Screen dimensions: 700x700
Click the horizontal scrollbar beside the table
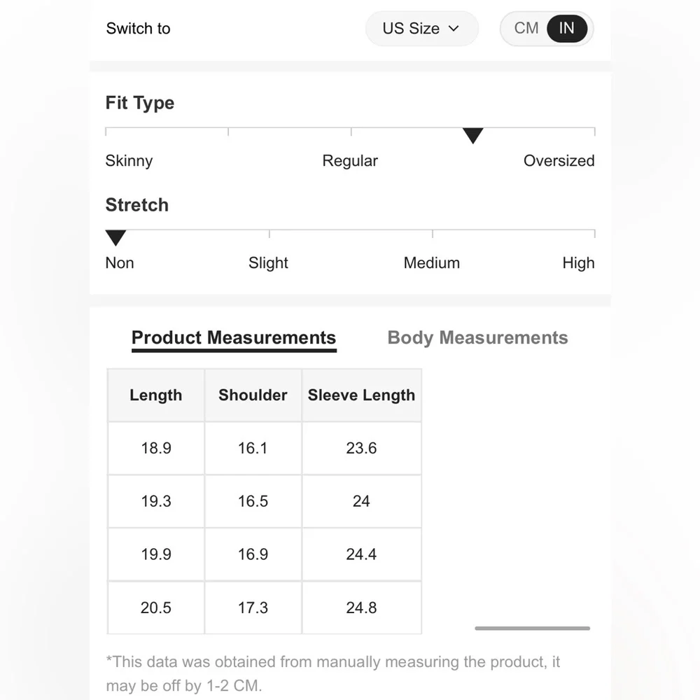pyautogui.click(x=532, y=629)
